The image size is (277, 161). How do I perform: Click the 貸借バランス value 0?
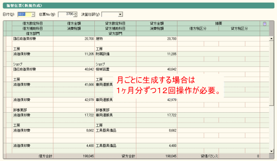(239, 156)
